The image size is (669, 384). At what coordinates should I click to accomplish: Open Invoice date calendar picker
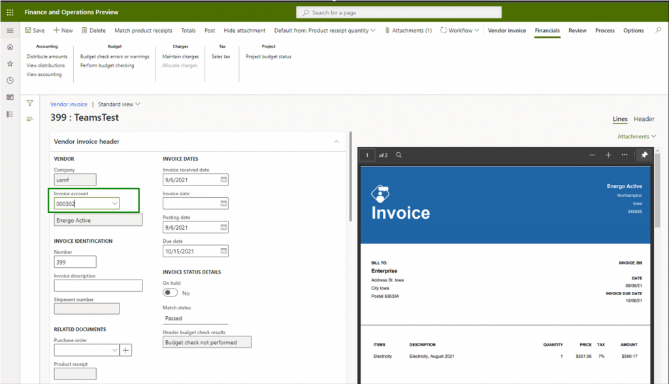[223, 204]
